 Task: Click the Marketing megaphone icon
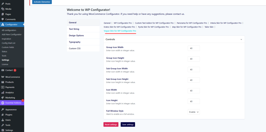3,98
